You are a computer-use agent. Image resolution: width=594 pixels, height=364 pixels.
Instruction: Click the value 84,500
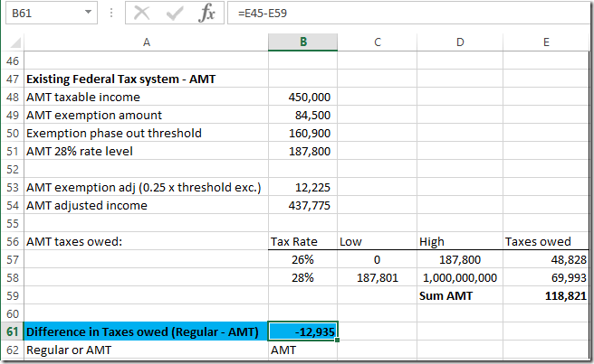[x=312, y=116]
